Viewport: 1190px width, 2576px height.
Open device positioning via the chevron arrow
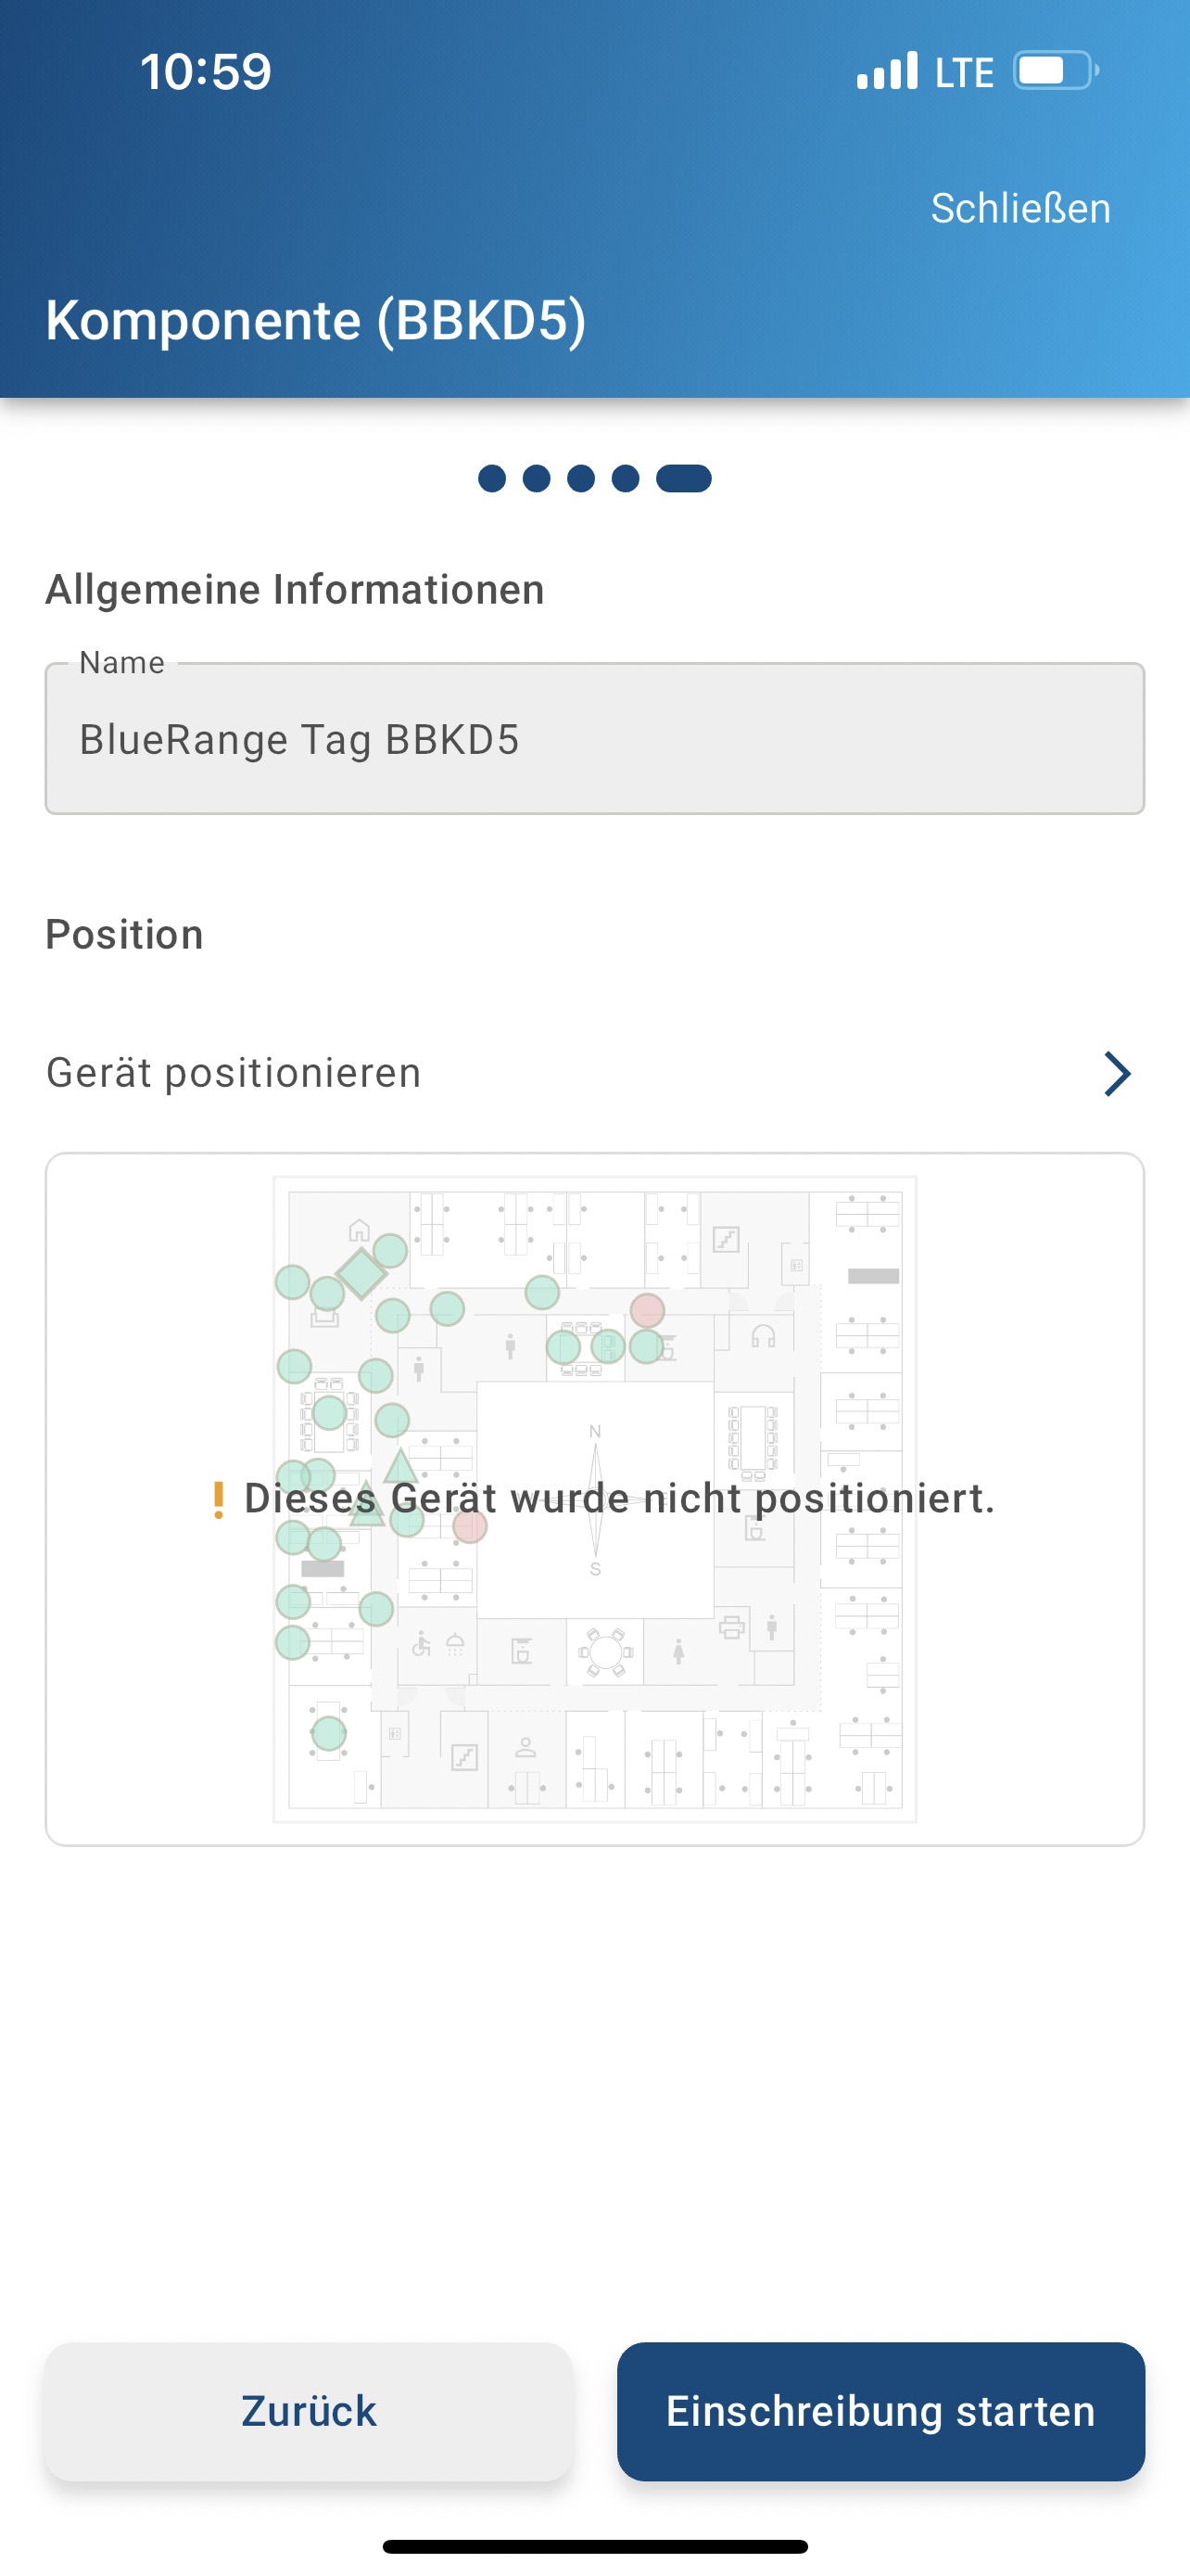pyautogui.click(x=1116, y=1074)
